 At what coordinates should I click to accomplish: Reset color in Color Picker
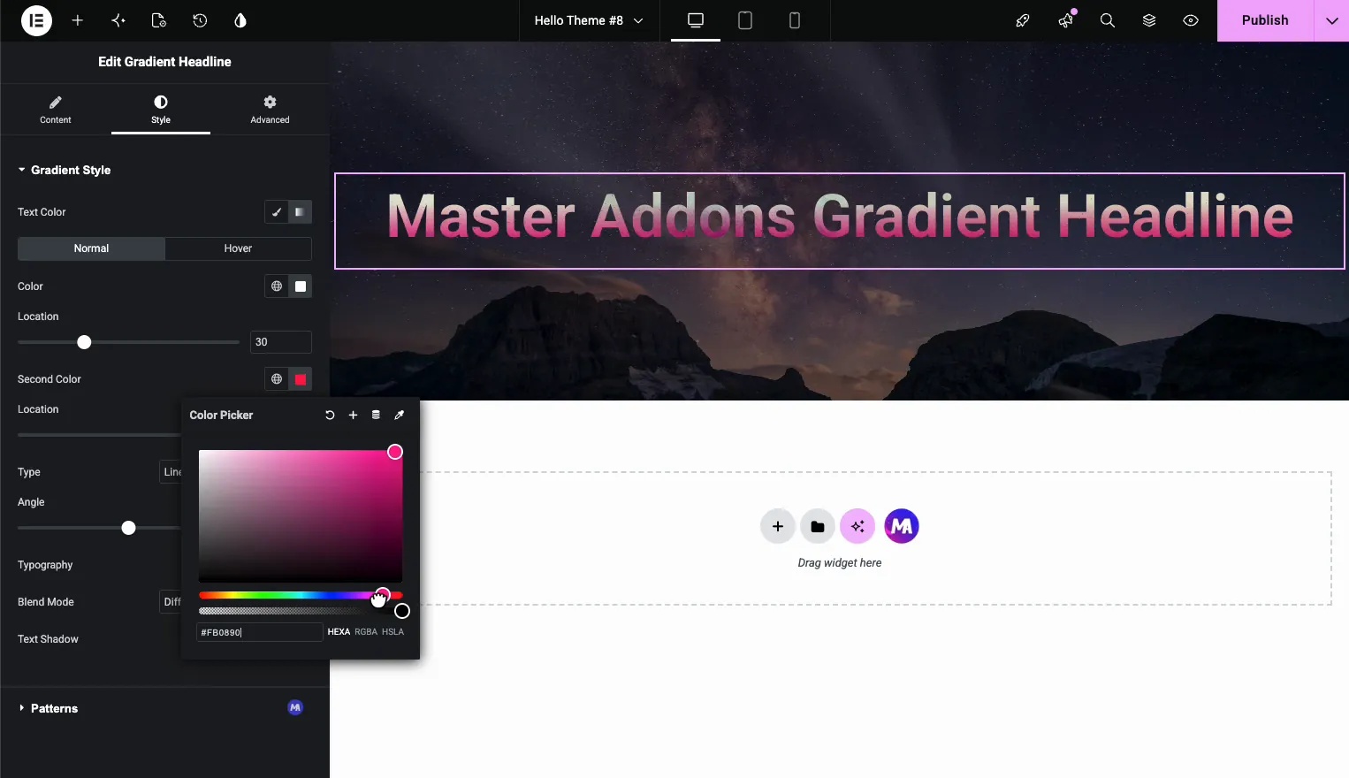coord(330,415)
